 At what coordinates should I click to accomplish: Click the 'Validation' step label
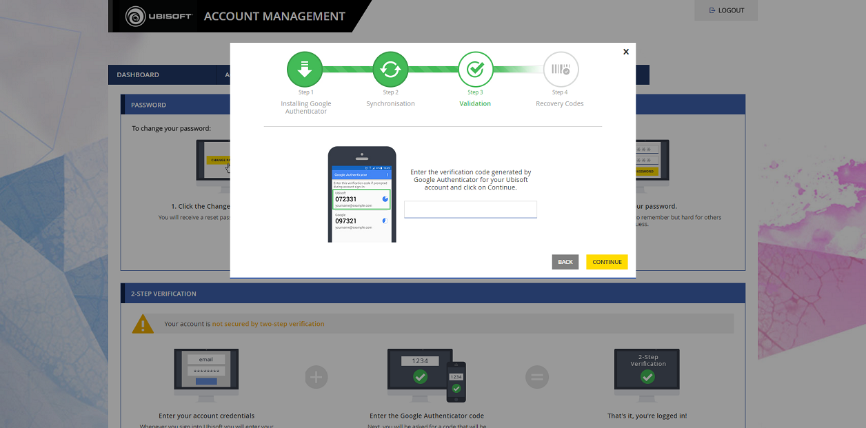(475, 103)
